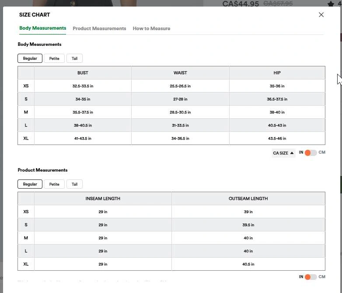The image size is (342, 293).
Task: Switch to Product Measurements tab
Action: tap(99, 28)
